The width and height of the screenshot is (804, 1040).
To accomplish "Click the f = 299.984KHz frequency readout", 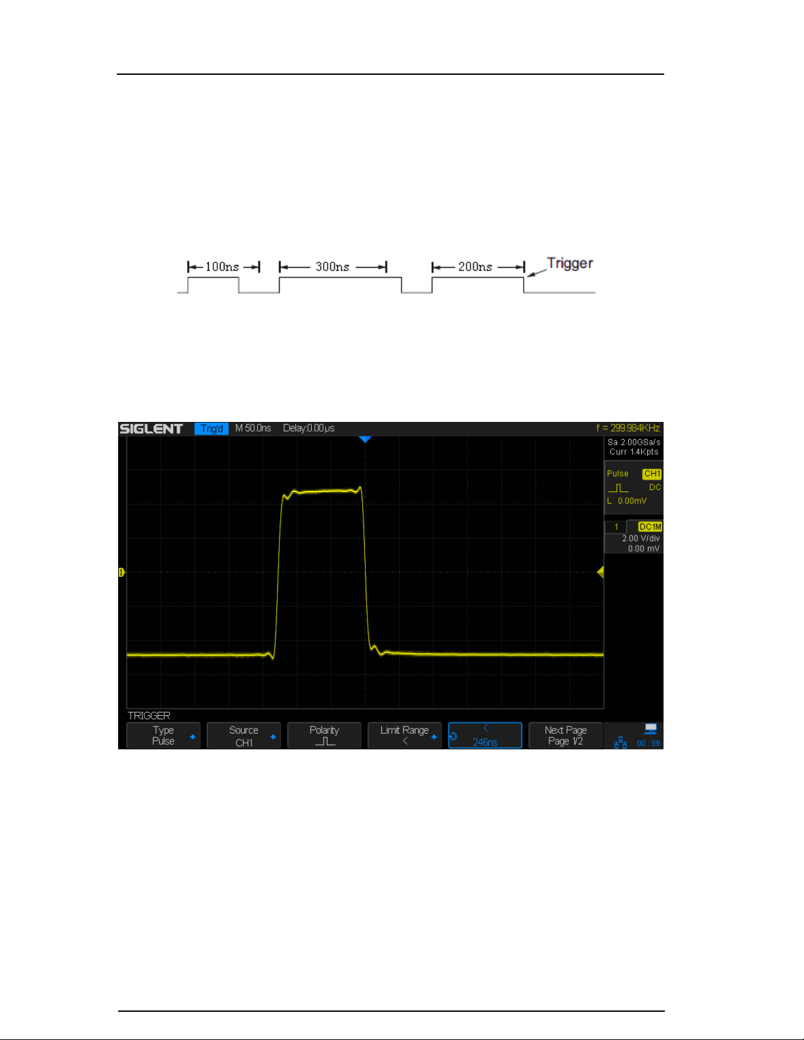I will pos(628,428).
